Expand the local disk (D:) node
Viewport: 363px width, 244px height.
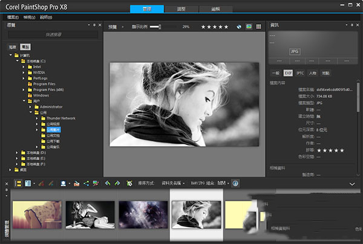(17, 153)
